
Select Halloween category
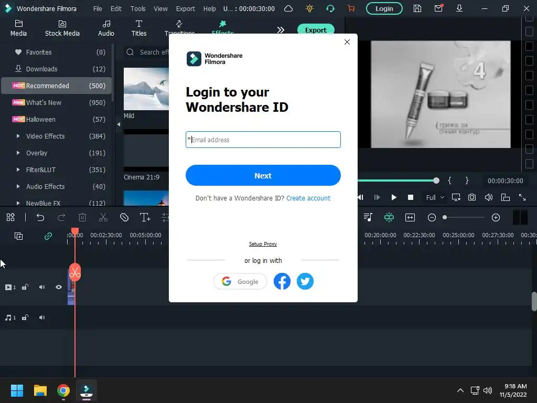pyautogui.click(x=56, y=119)
